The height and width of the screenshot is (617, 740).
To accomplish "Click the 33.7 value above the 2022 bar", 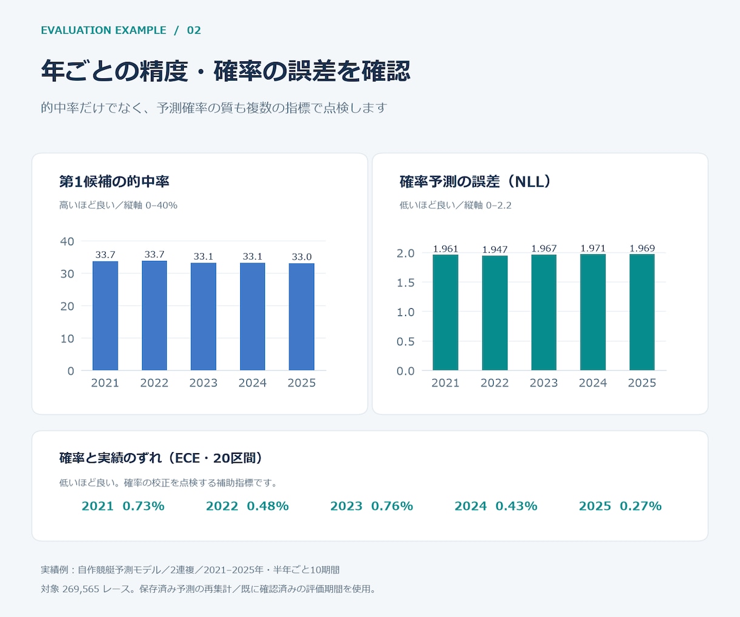I will tap(154, 254).
